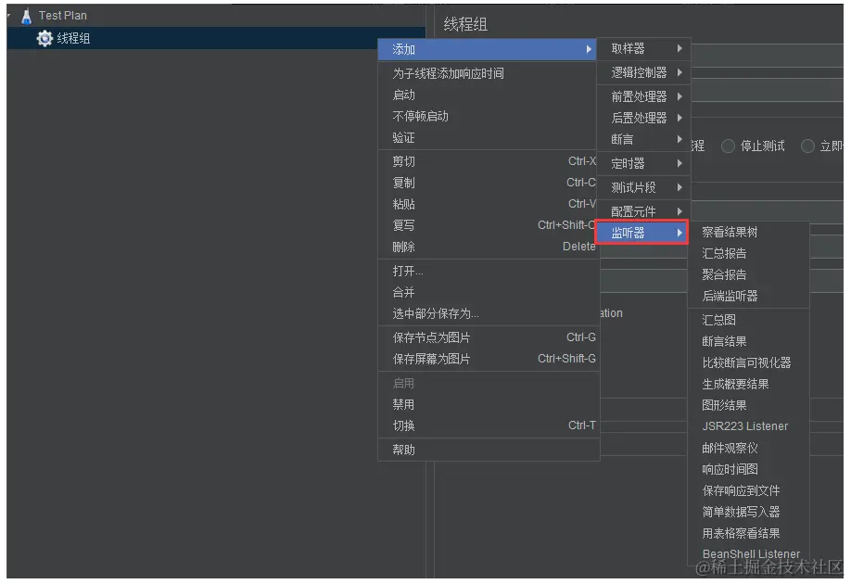851x584 pixels.
Task: Collapse the Test Plan tree expander
Action: 9,15
